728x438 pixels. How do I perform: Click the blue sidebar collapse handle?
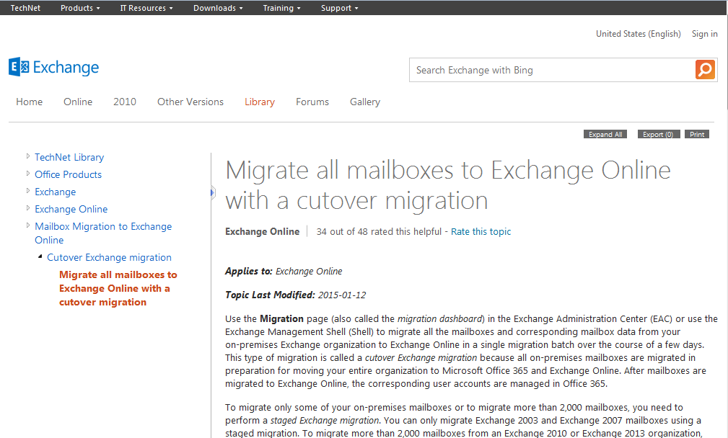[212, 192]
